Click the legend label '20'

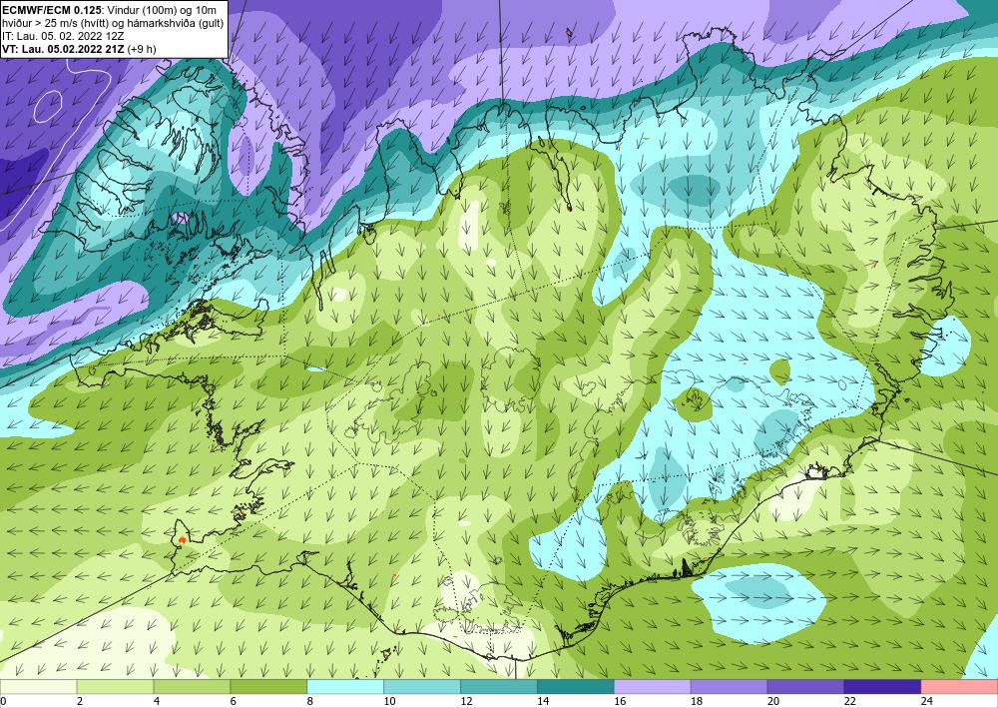tap(773, 701)
